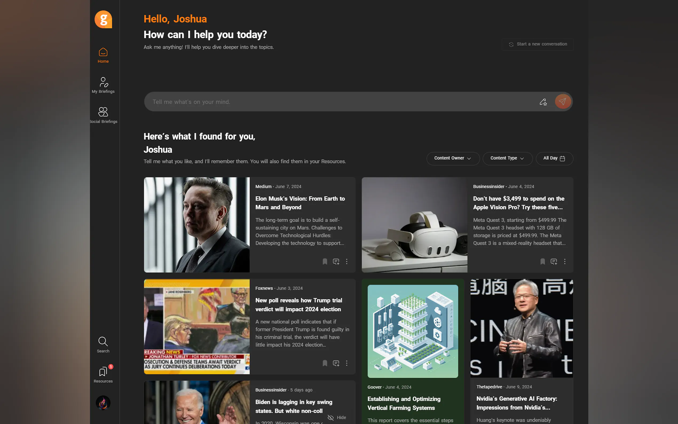Open the All Day date filter
Image resolution: width=678 pixels, height=424 pixels.
(554, 158)
